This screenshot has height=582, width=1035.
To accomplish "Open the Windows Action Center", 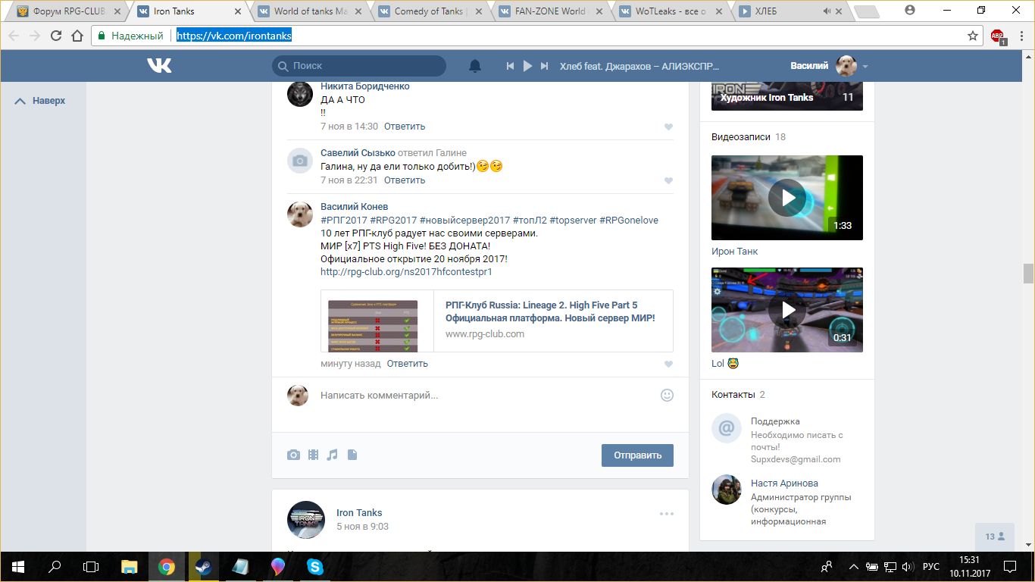I will click(1010, 567).
